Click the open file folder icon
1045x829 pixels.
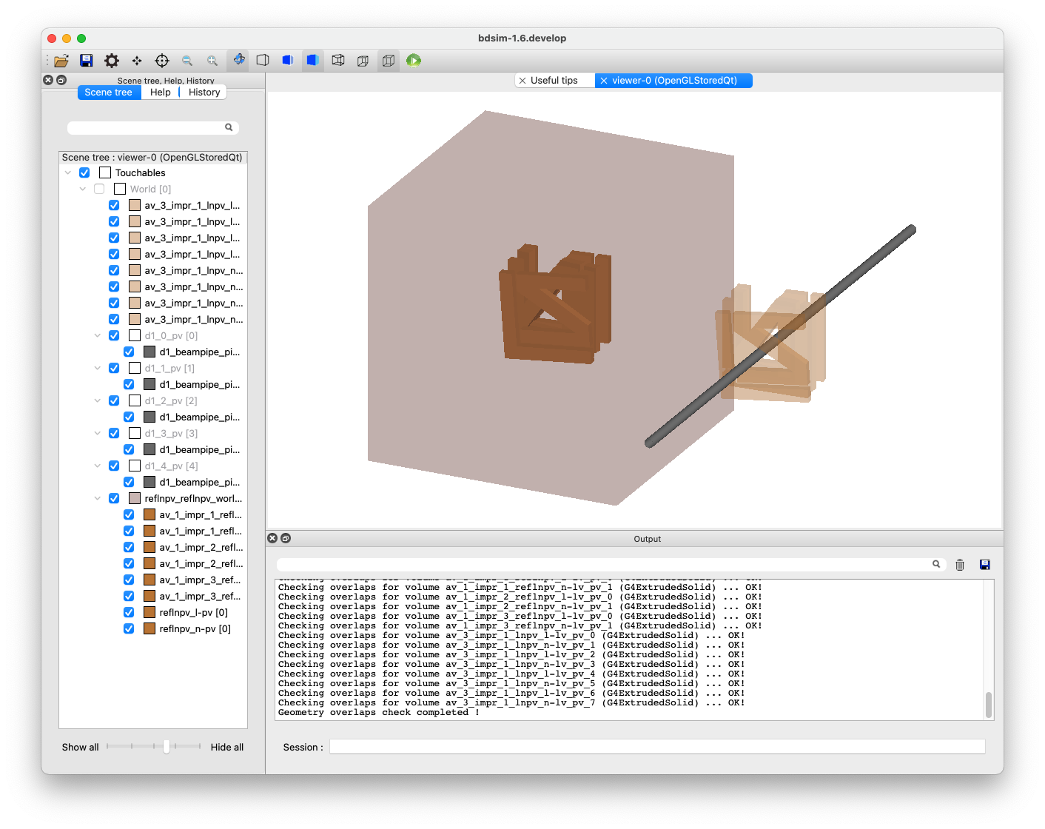(61, 61)
